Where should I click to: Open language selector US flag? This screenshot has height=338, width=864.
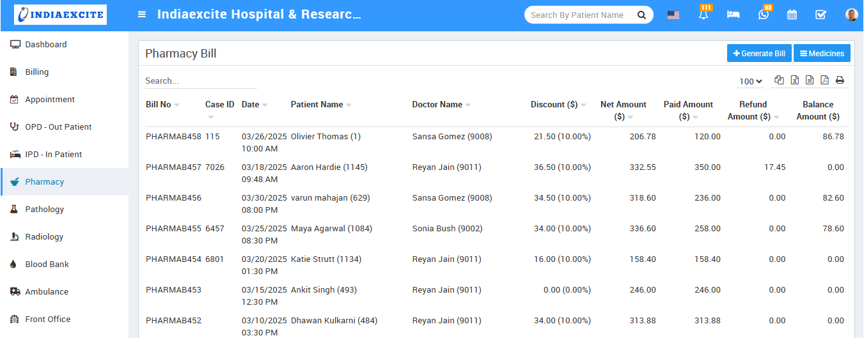673,15
